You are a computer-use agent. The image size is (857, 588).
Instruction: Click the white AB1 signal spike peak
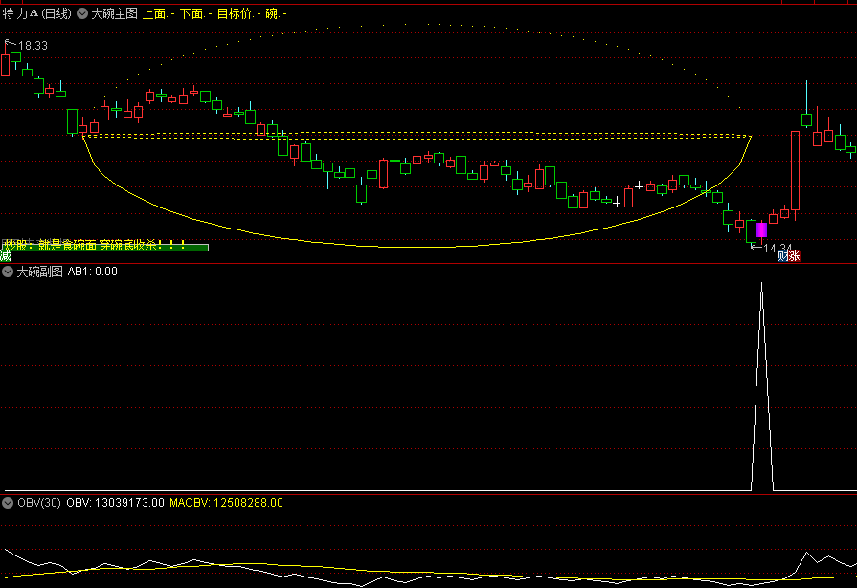point(762,283)
